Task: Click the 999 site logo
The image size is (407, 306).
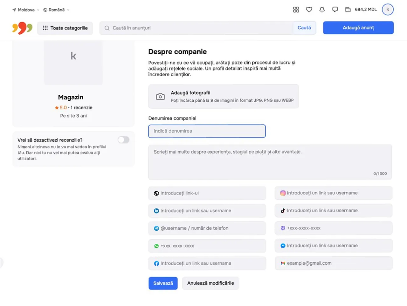Action: point(22,28)
